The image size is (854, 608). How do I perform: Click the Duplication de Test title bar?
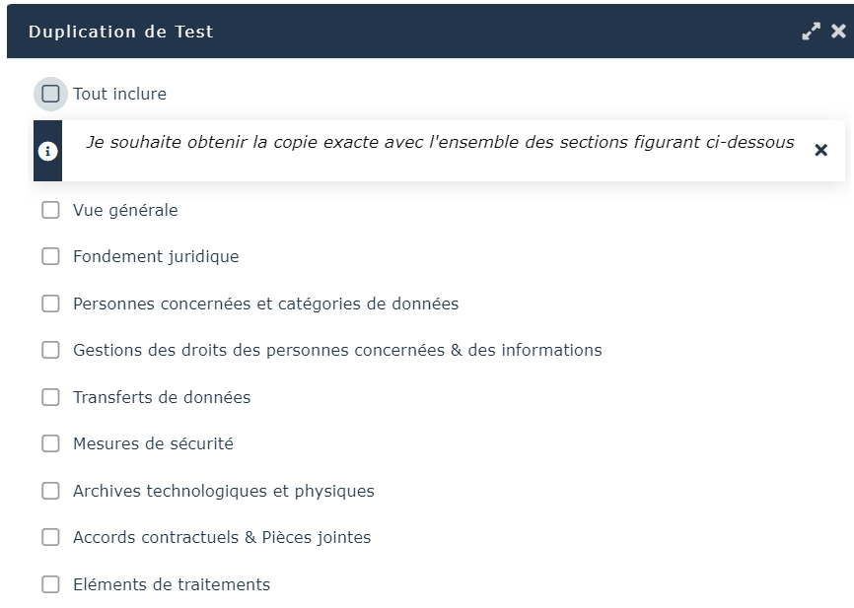tap(394, 32)
